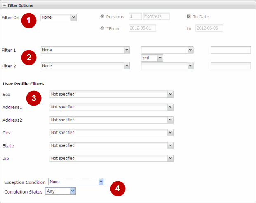Click the Month(s) field
This screenshot has height=203, width=256.
156,16
